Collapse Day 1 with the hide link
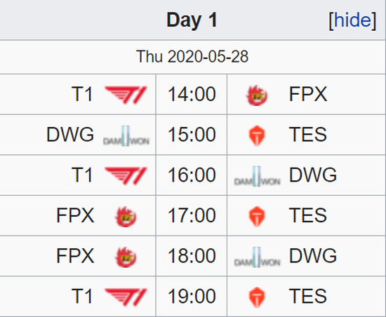 (352, 20)
